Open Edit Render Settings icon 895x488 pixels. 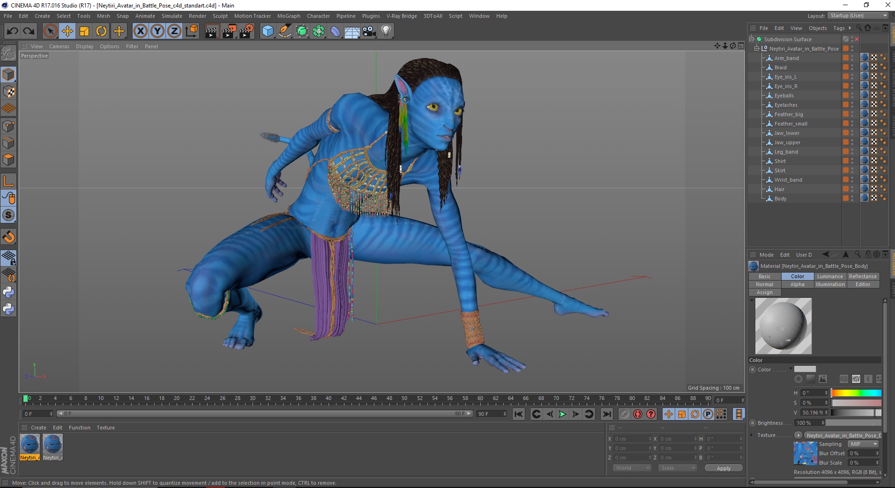pyautogui.click(x=246, y=31)
